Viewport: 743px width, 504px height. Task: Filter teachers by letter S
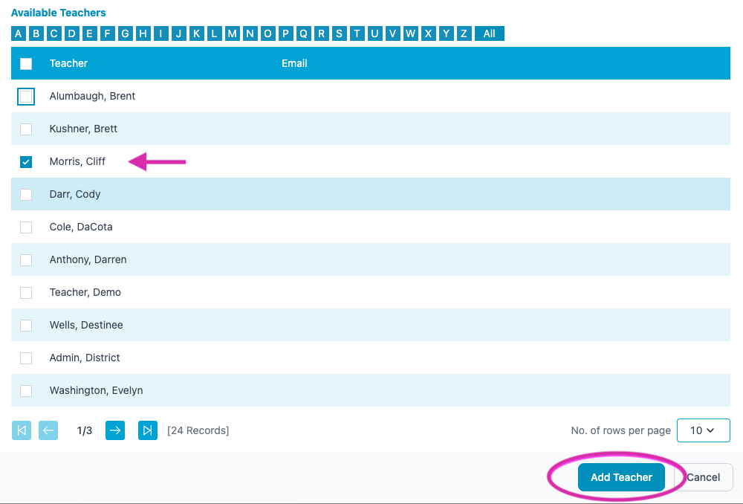coord(340,33)
